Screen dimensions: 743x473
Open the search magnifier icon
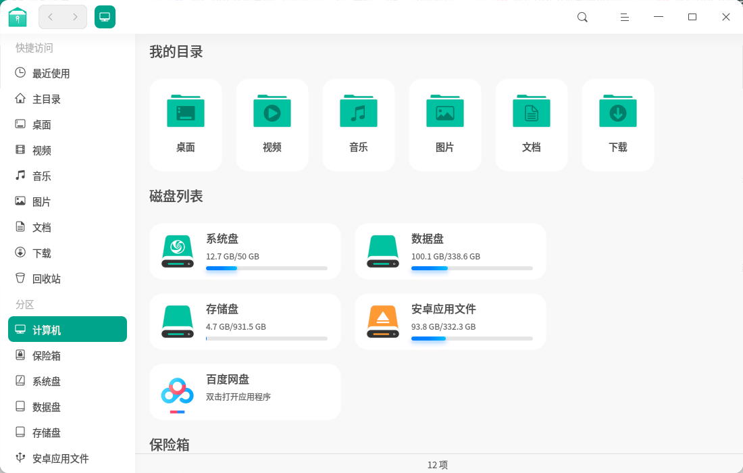point(582,18)
